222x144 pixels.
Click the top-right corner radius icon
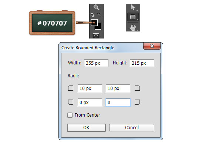click(137, 88)
